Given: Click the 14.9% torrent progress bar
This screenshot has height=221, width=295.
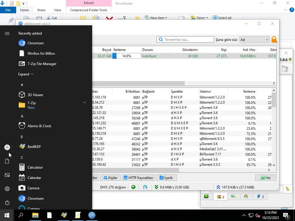Looking at the screenshot, I should pos(127,56).
